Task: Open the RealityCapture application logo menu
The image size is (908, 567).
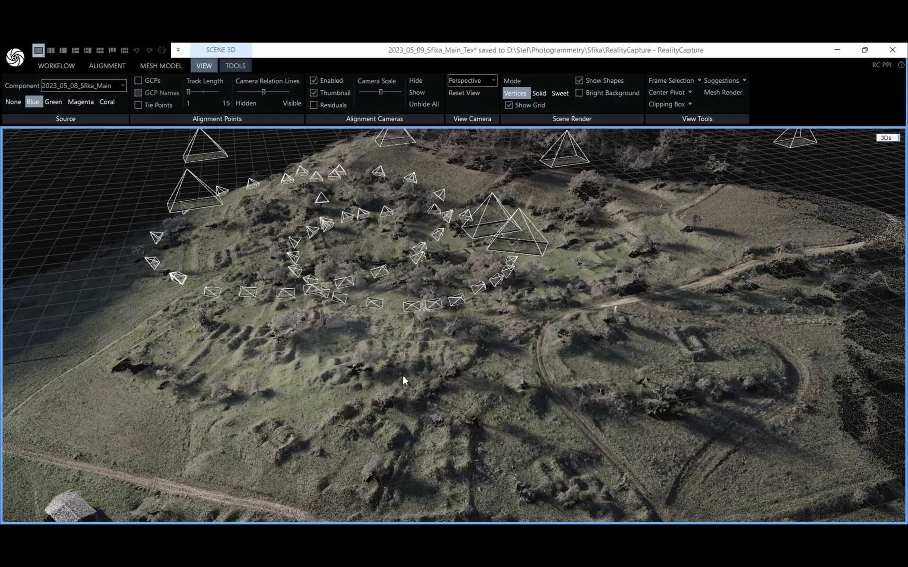Action: pyautogui.click(x=14, y=57)
